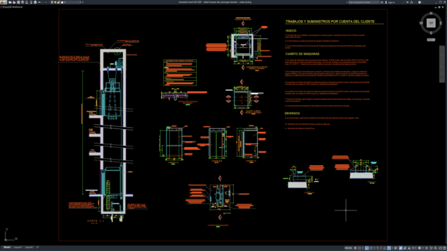The height and width of the screenshot is (251, 447).
Task: Open workspace switching dropdown arrow
Action: click(423, 248)
